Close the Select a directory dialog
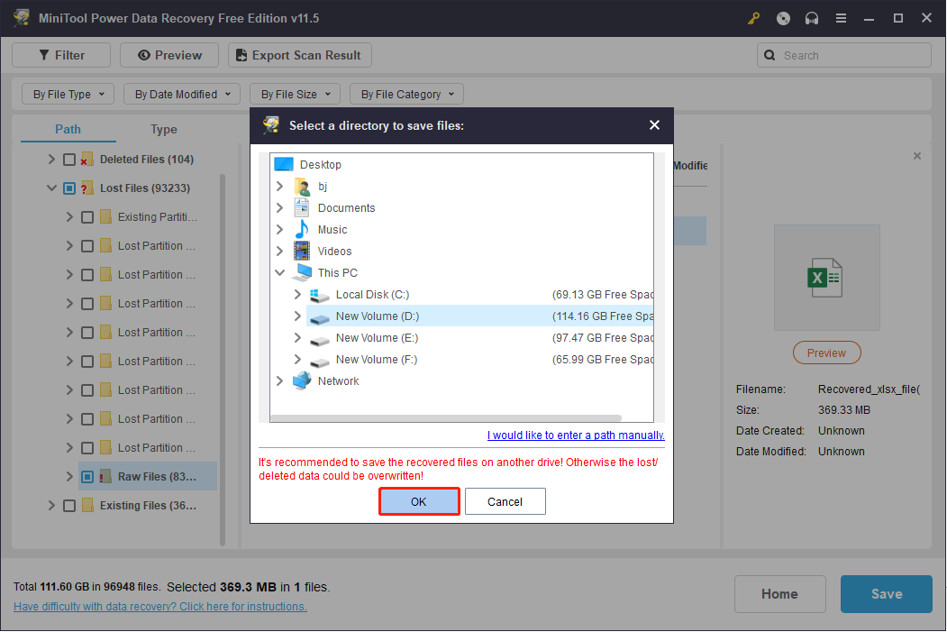 pos(654,125)
